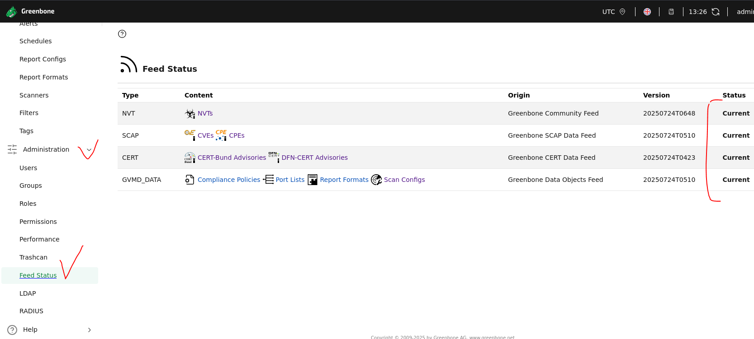Open Users under Administration

[x=28, y=168]
